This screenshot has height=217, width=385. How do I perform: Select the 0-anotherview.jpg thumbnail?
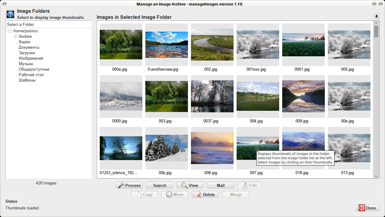pyautogui.click(x=167, y=45)
